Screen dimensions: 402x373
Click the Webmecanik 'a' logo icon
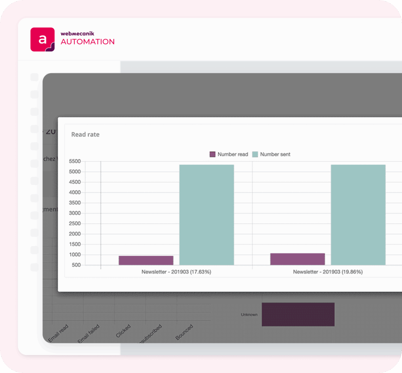(42, 39)
